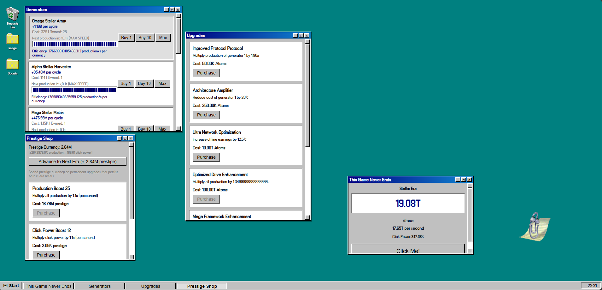Click the taskbar clock showing 23:31
The image size is (602, 290).
point(591,286)
